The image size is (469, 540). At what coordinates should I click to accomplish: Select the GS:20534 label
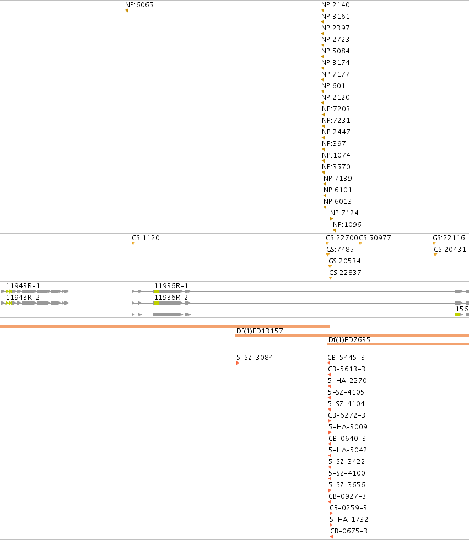click(344, 261)
